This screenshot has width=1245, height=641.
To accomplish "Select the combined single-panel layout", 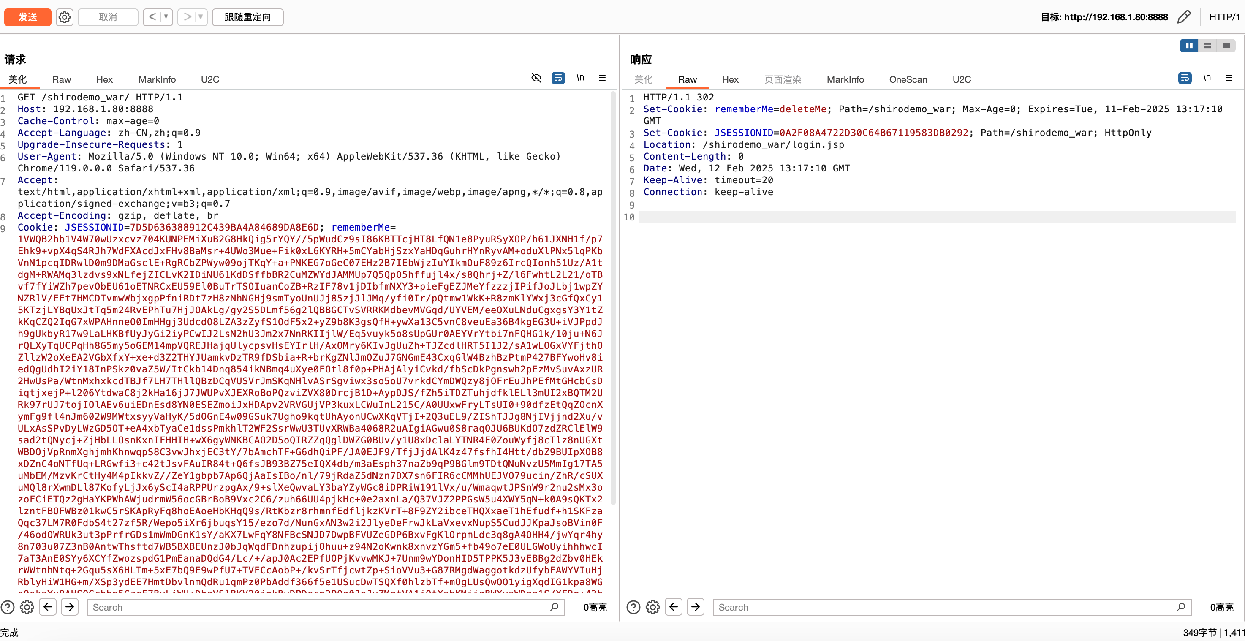I will tap(1226, 46).
